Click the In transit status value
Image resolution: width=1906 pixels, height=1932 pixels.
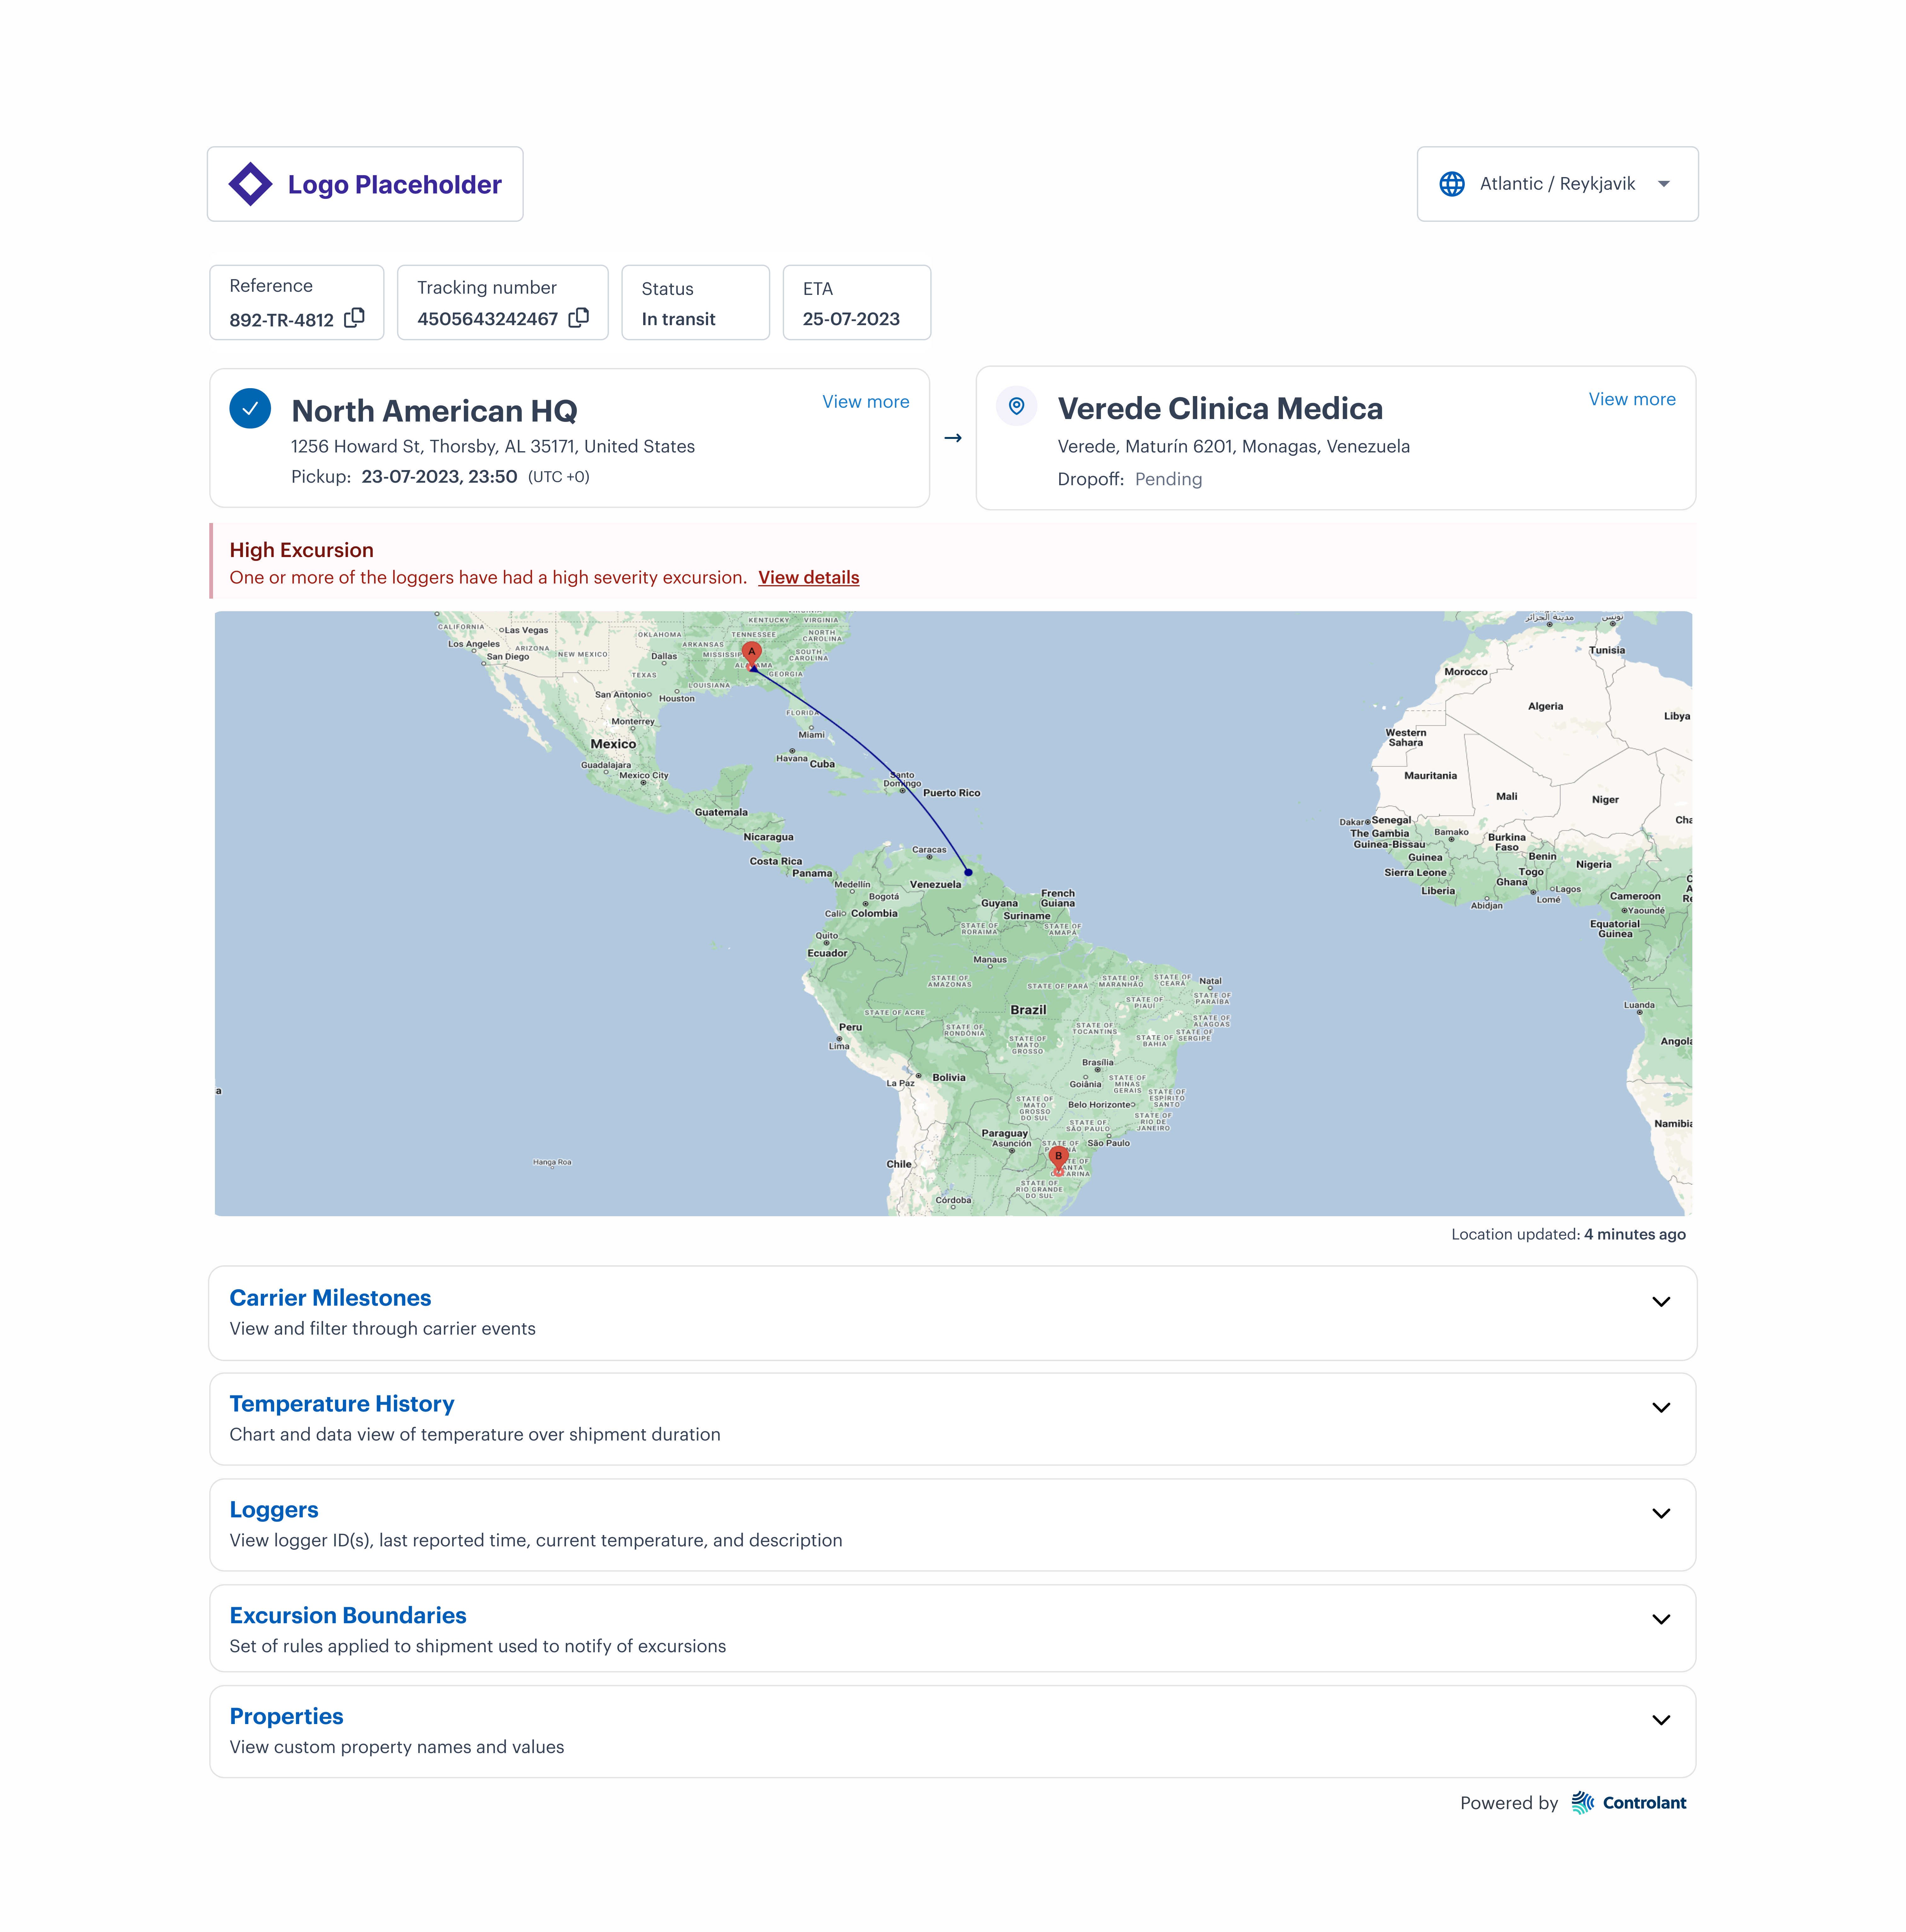pyautogui.click(x=678, y=319)
